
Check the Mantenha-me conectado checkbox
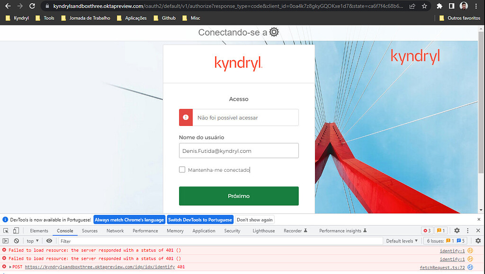[x=182, y=169]
